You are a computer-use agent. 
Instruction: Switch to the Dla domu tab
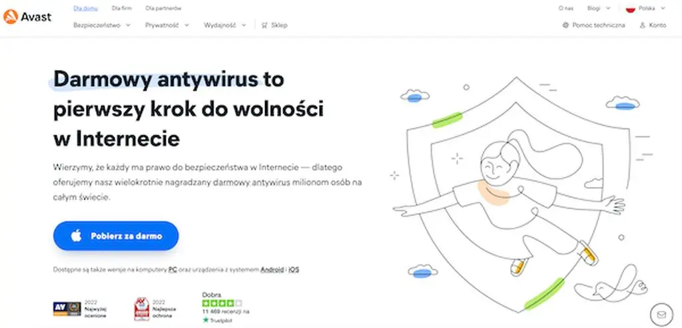86,8
